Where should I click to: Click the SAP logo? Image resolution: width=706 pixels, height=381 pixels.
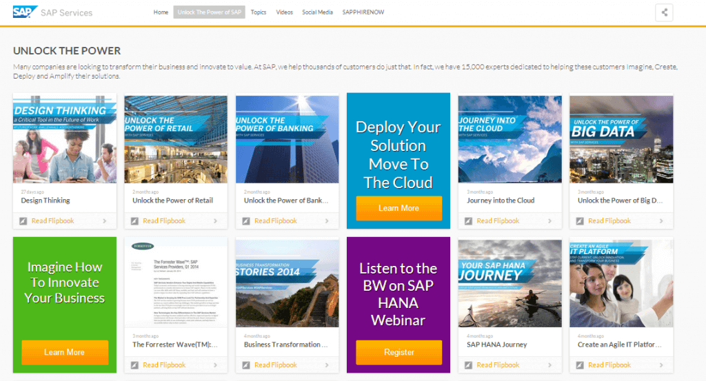point(25,12)
